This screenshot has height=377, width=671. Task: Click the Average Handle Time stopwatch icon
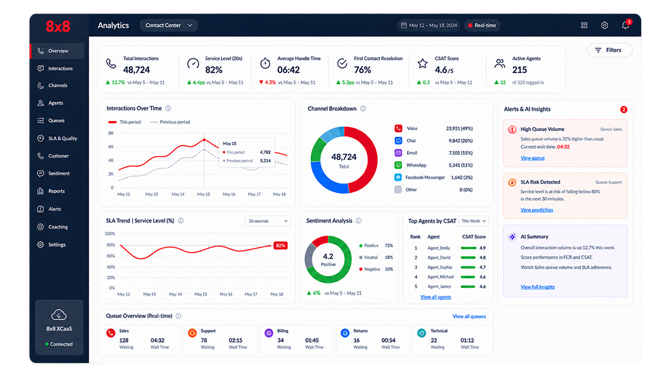265,64
